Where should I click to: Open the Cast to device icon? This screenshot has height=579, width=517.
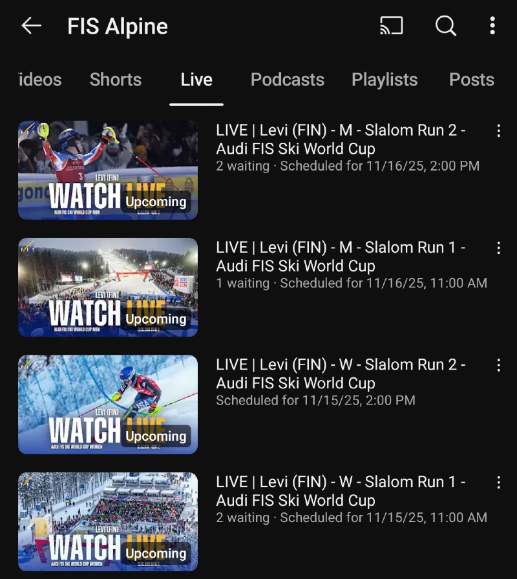pyautogui.click(x=391, y=26)
